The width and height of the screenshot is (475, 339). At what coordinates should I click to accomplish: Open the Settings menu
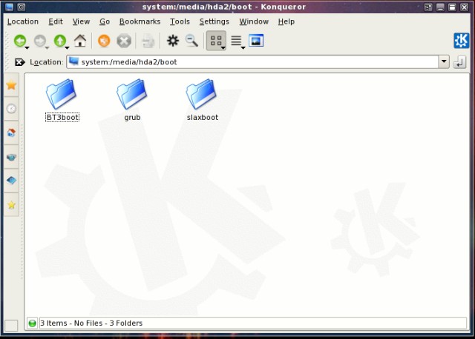tap(214, 21)
